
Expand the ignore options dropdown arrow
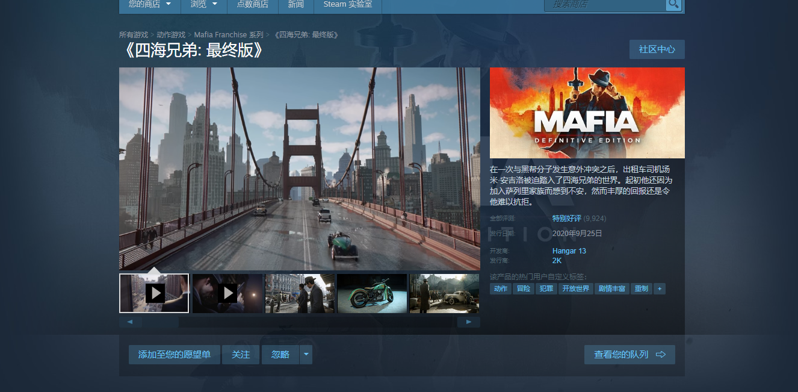click(x=306, y=355)
